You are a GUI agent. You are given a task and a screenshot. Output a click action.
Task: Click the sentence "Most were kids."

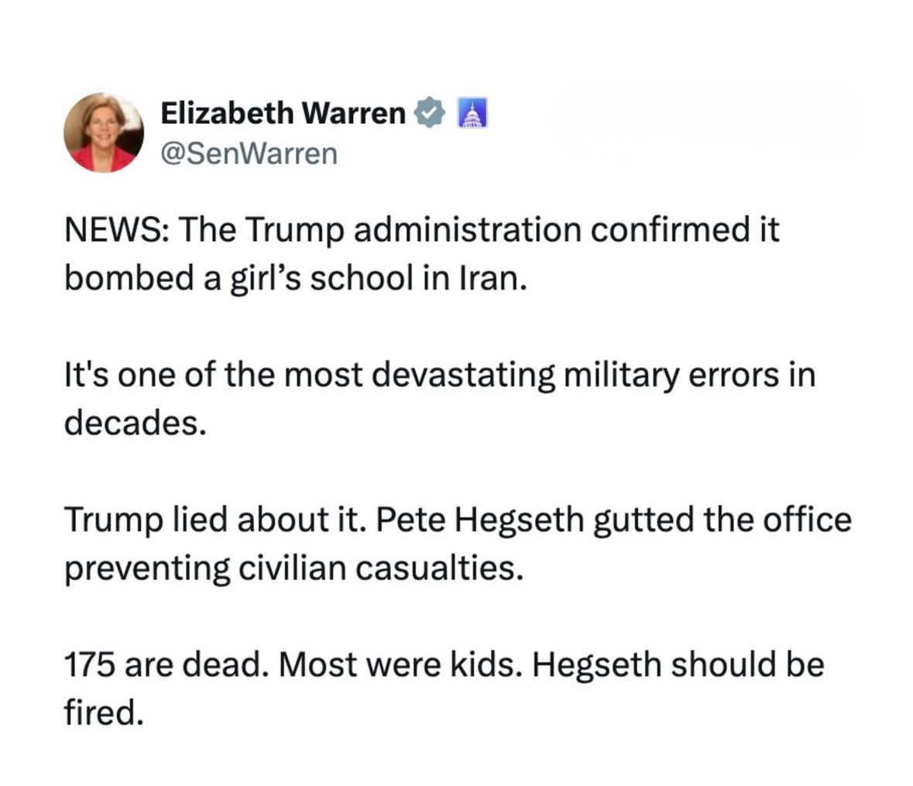[394, 664]
